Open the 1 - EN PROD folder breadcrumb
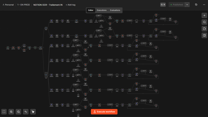The width and height of the screenshot is (208, 117). click(x=24, y=5)
